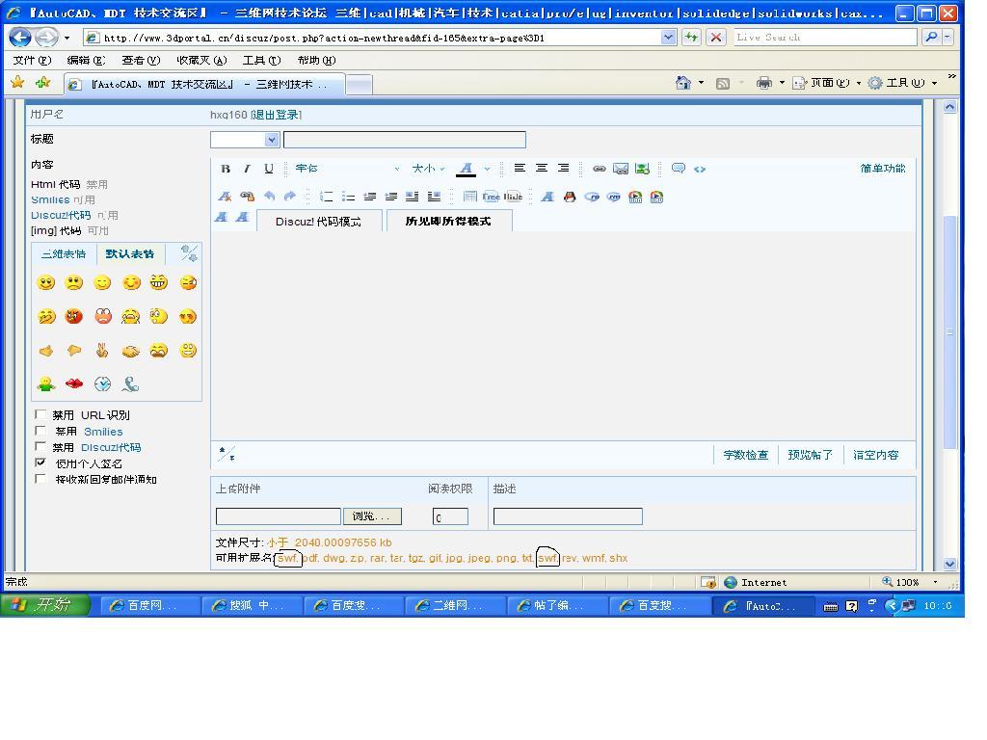This screenshot has width=987, height=740.
Task: Switch to the WYSIWYG mode tab
Action: point(448,221)
